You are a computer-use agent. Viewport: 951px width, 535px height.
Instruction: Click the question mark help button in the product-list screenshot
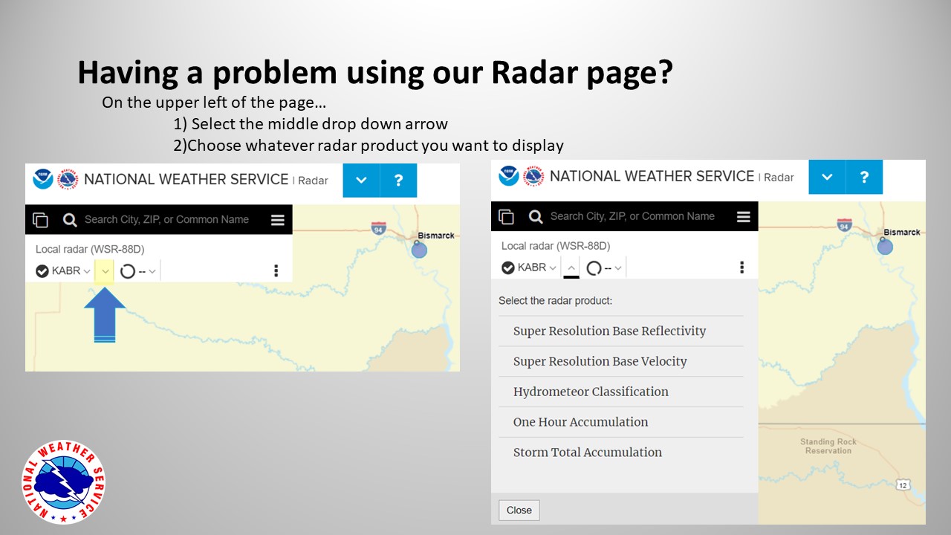[x=864, y=178]
